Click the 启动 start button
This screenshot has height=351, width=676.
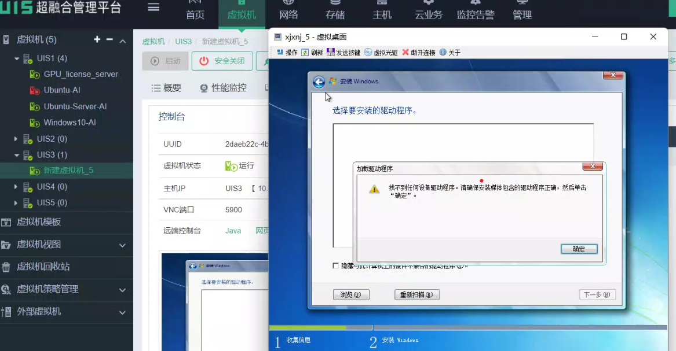[x=165, y=61]
